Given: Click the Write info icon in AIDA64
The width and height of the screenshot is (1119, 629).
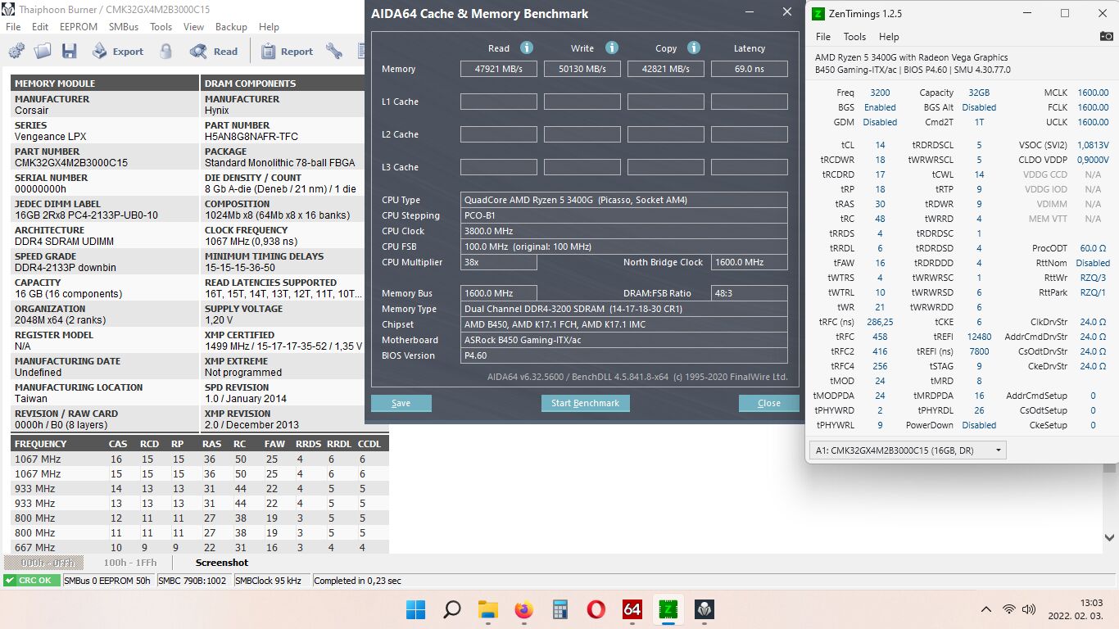Looking at the screenshot, I should [611, 48].
